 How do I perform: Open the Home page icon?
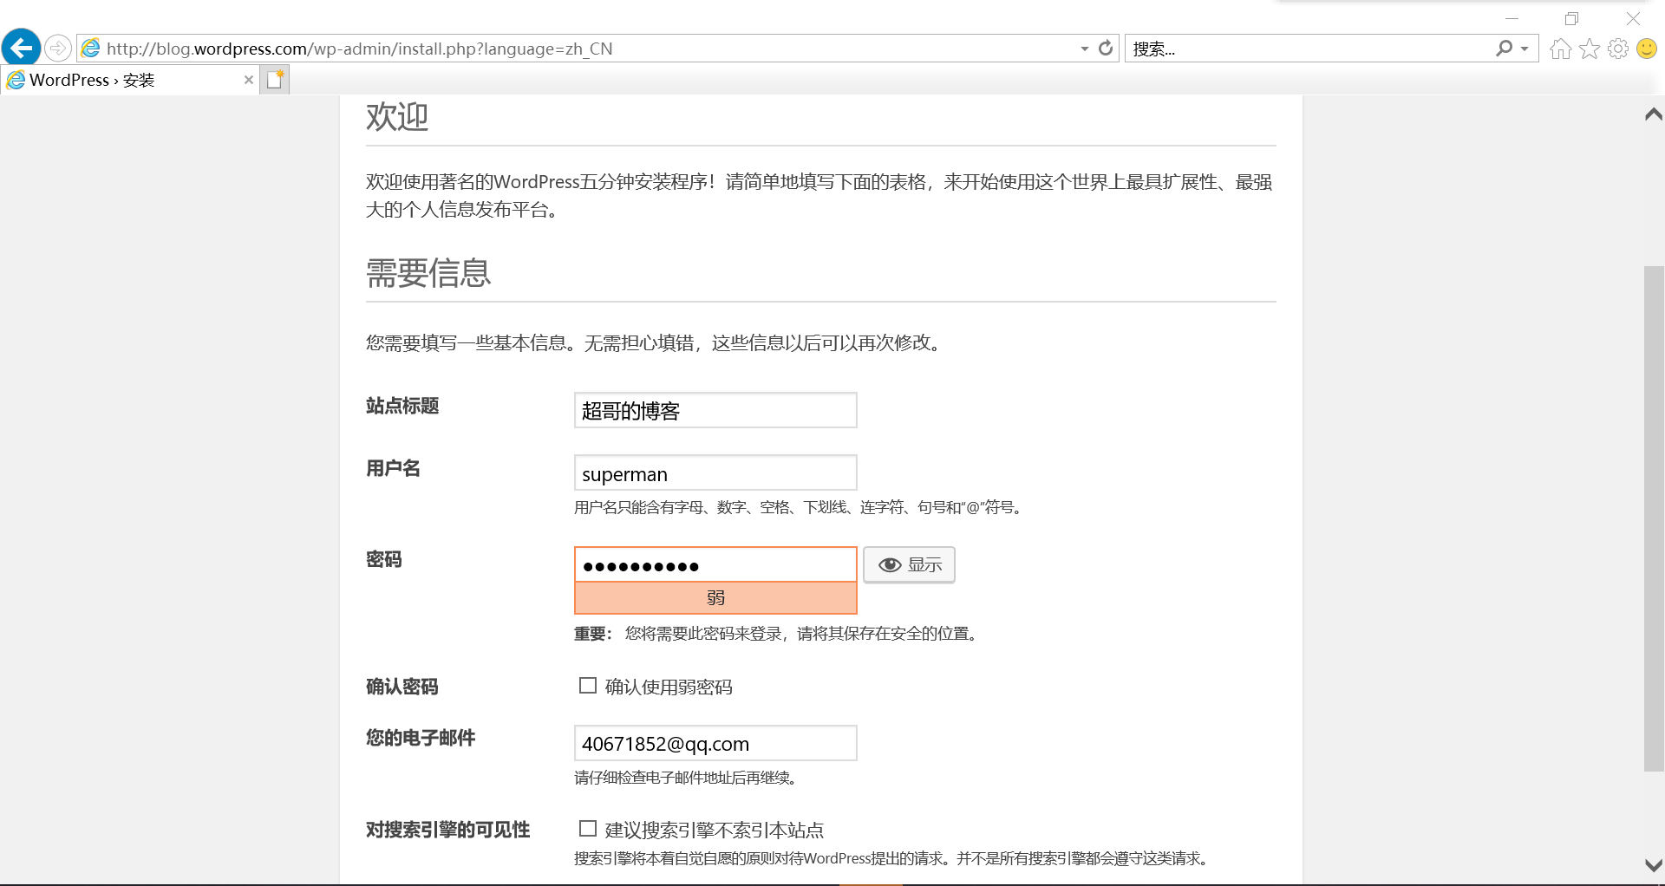point(1561,49)
